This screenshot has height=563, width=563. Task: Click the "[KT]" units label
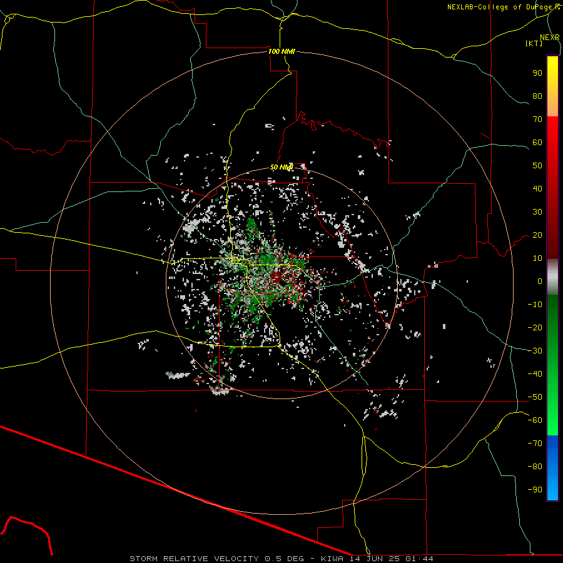pyautogui.click(x=534, y=43)
